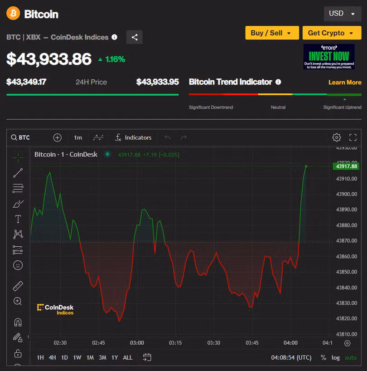
Task: Open the USD currency dropdown
Action: coord(342,14)
